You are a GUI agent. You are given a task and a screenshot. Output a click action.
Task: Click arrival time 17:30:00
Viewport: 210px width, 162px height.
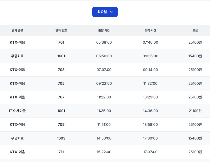[151, 138]
